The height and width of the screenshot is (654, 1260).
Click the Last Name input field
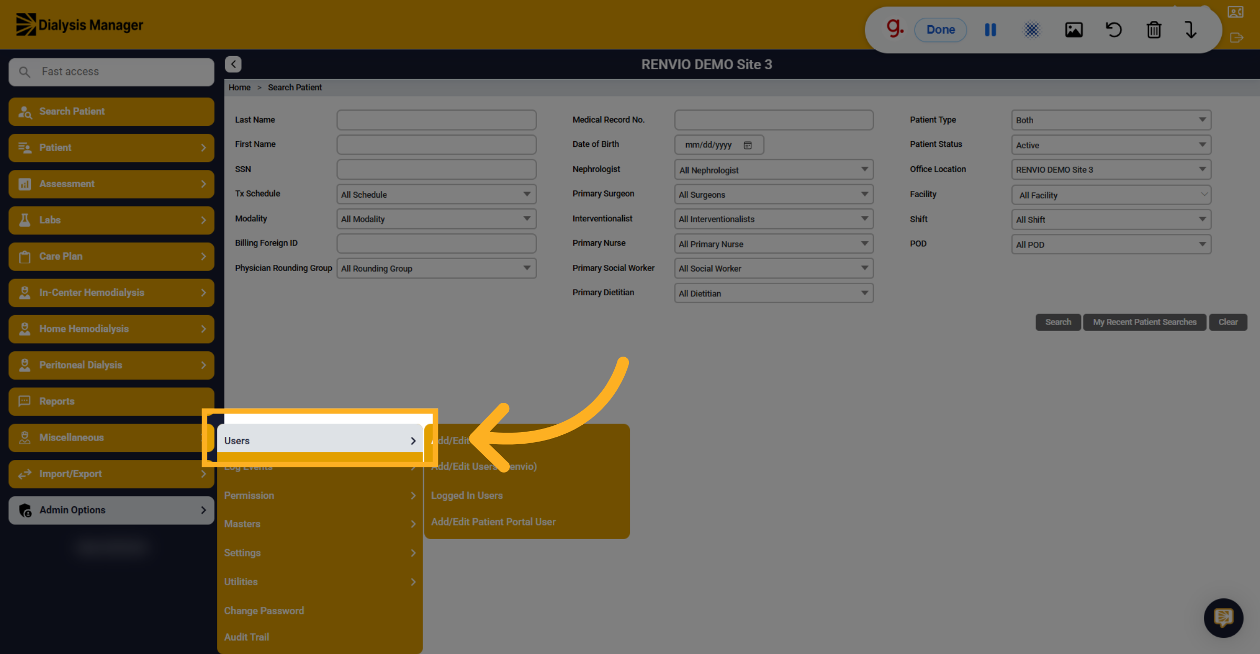pos(436,120)
